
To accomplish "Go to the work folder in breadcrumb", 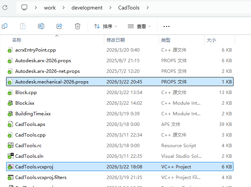I will pyautogui.click(x=50, y=8).
